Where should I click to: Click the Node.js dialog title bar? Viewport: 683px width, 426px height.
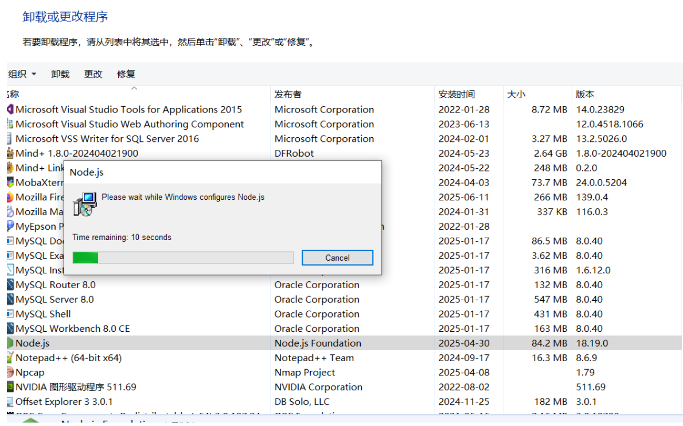point(223,172)
